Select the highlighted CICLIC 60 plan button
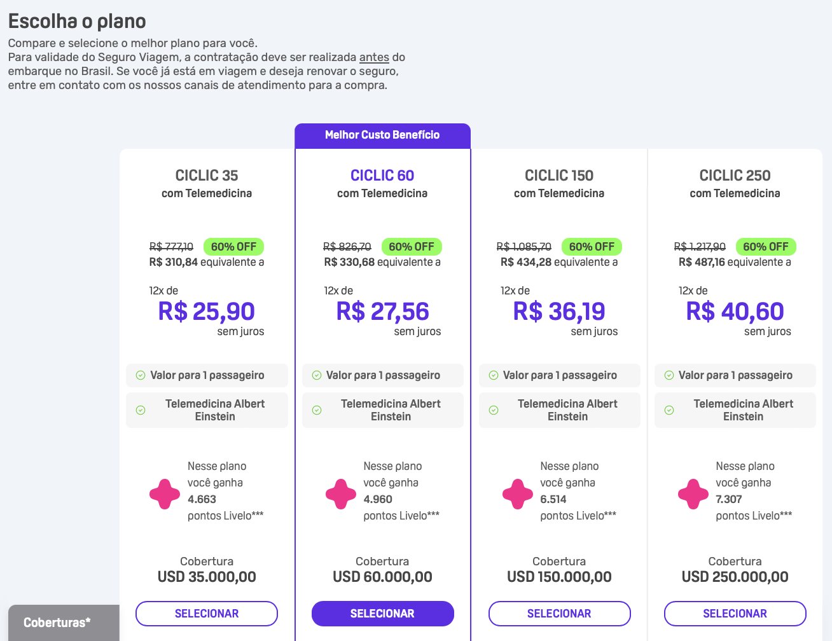Viewport: 832px width, 641px height. pos(383,614)
